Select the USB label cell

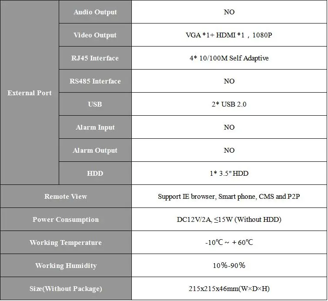pos(95,104)
